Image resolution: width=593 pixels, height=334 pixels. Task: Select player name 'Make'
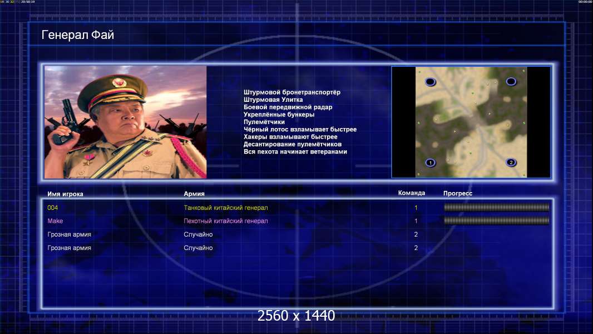coord(55,221)
